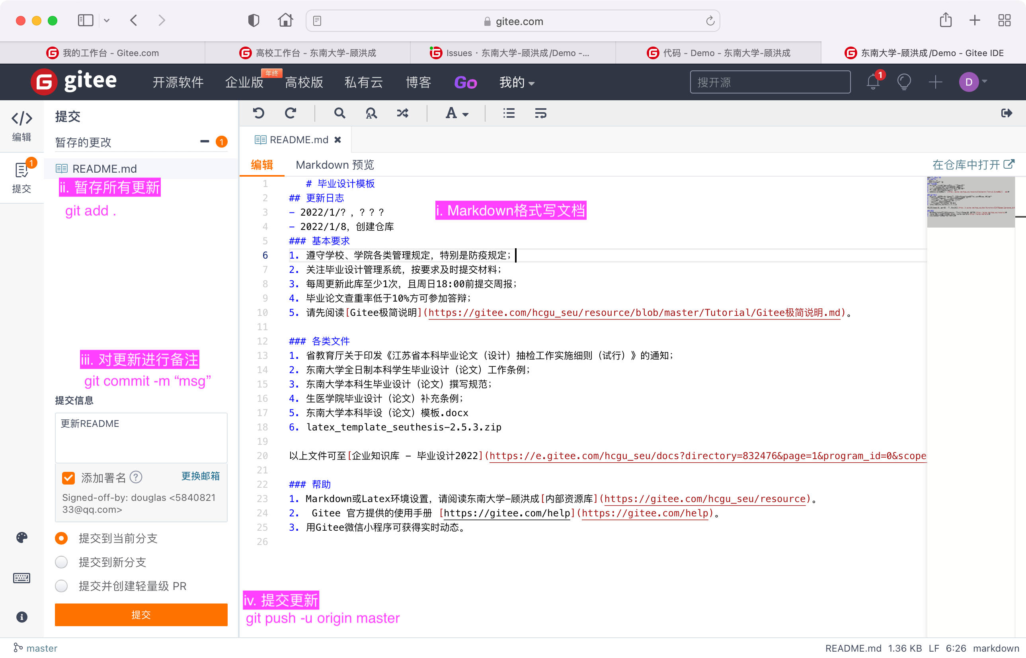The height and width of the screenshot is (658, 1026).
Task: Click 在仓库中打开 link
Action: click(x=973, y=165)
